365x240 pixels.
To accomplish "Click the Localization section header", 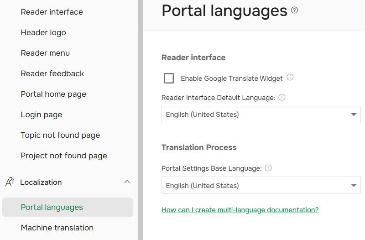I will tap(68, 182).
